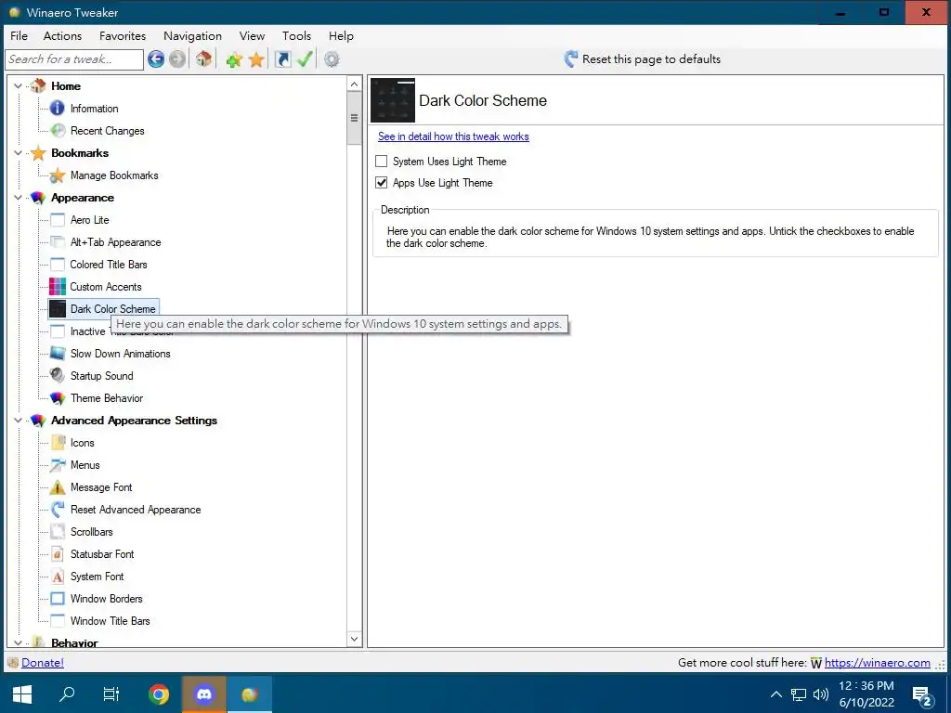Click the Icons tree item icon
951x713 pixels.
coord(58,443)
